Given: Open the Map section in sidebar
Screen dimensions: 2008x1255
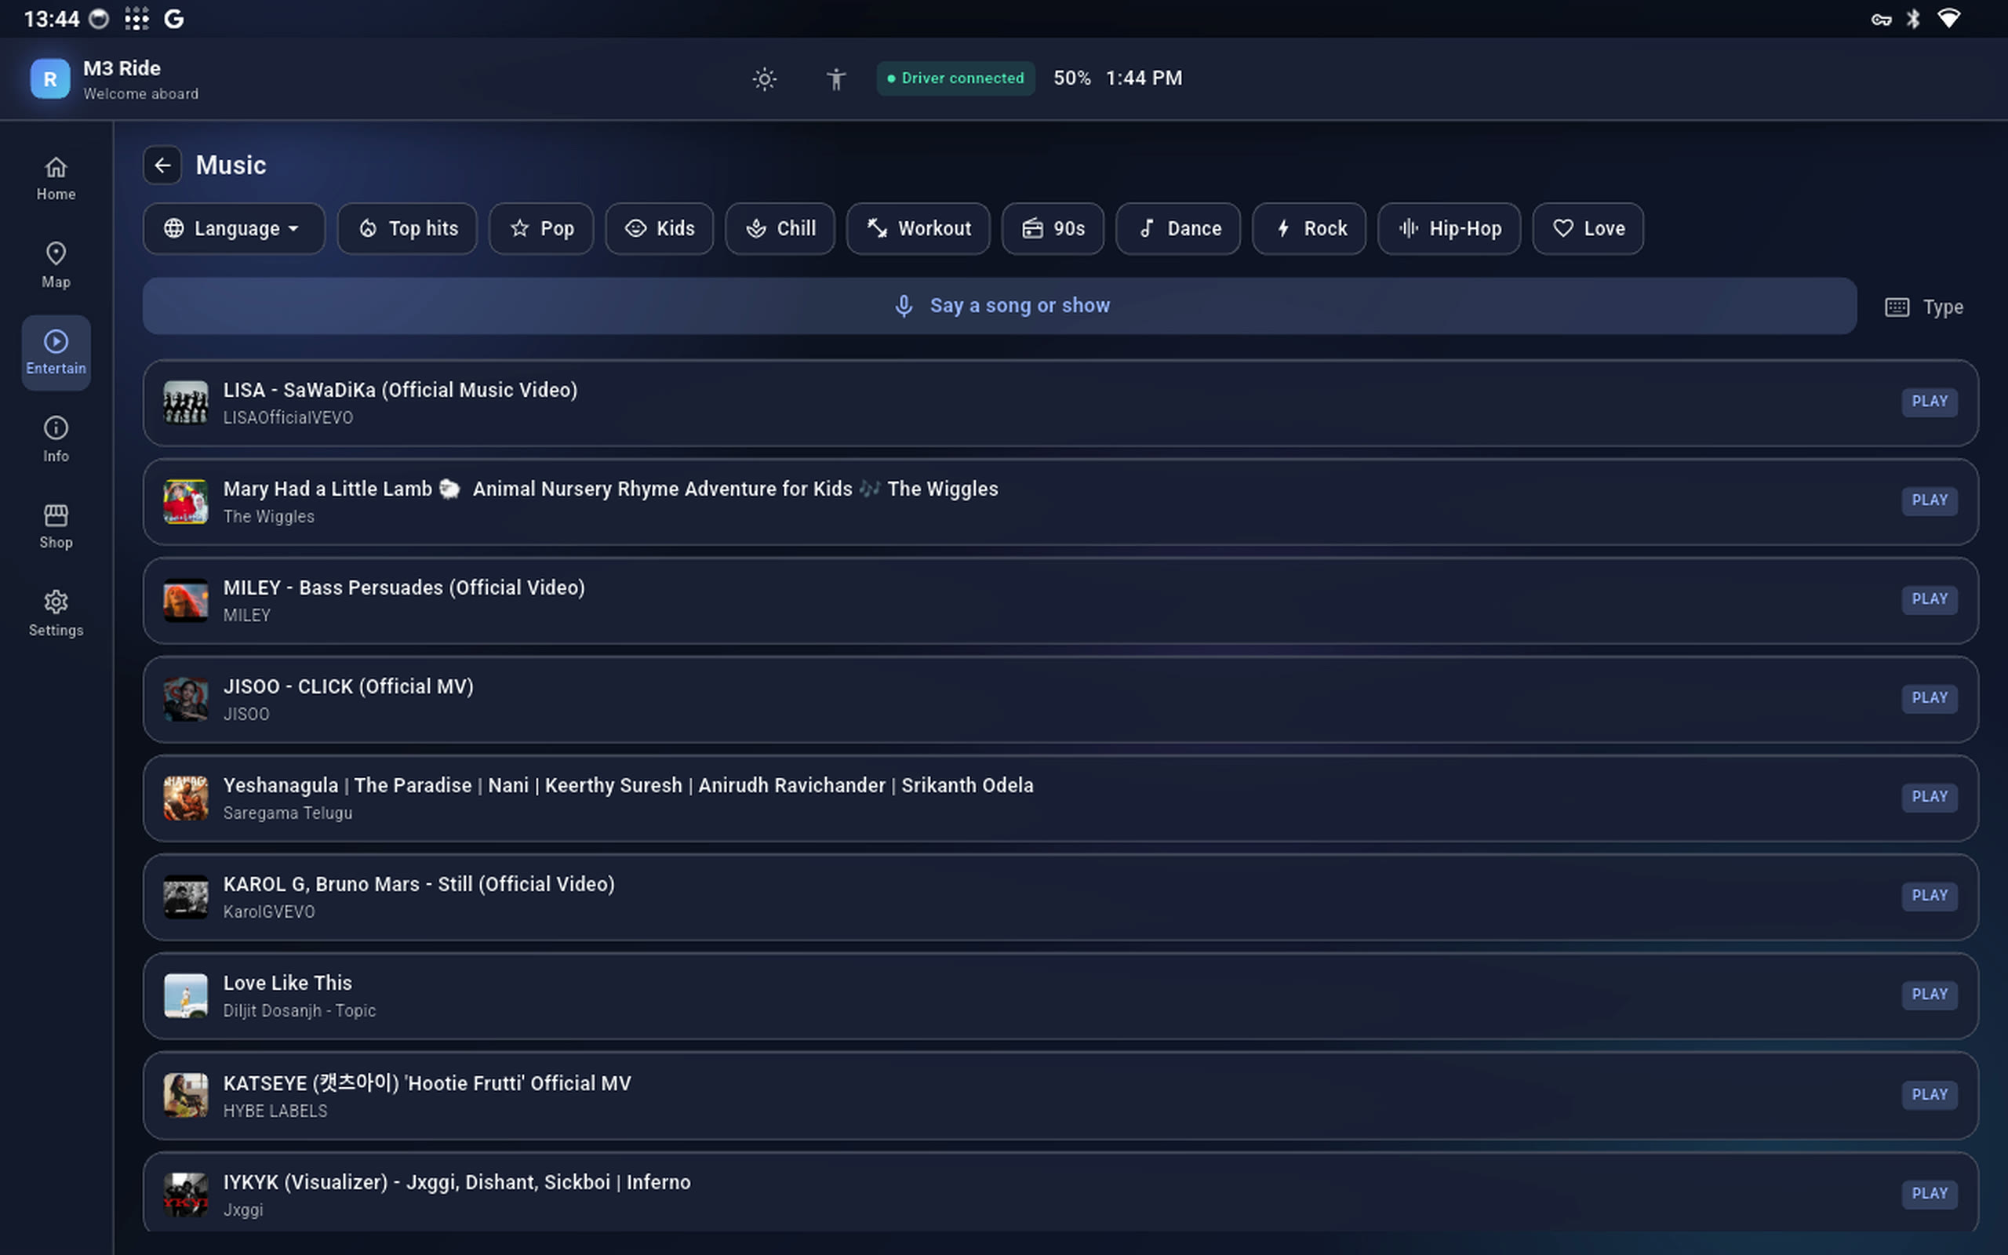Looking at the screenshot, I should 56,266.
